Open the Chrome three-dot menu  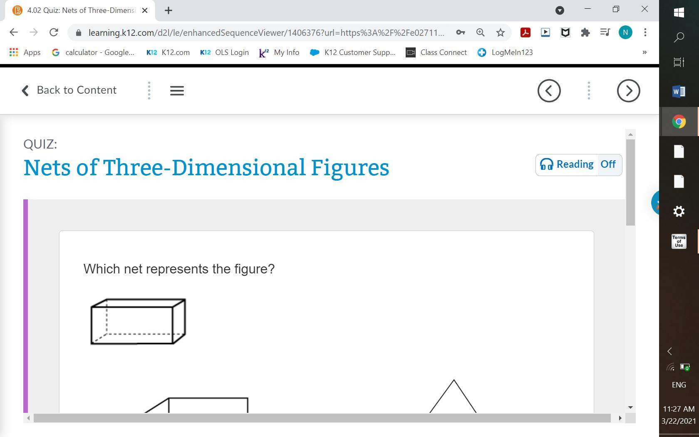[645, 32]
